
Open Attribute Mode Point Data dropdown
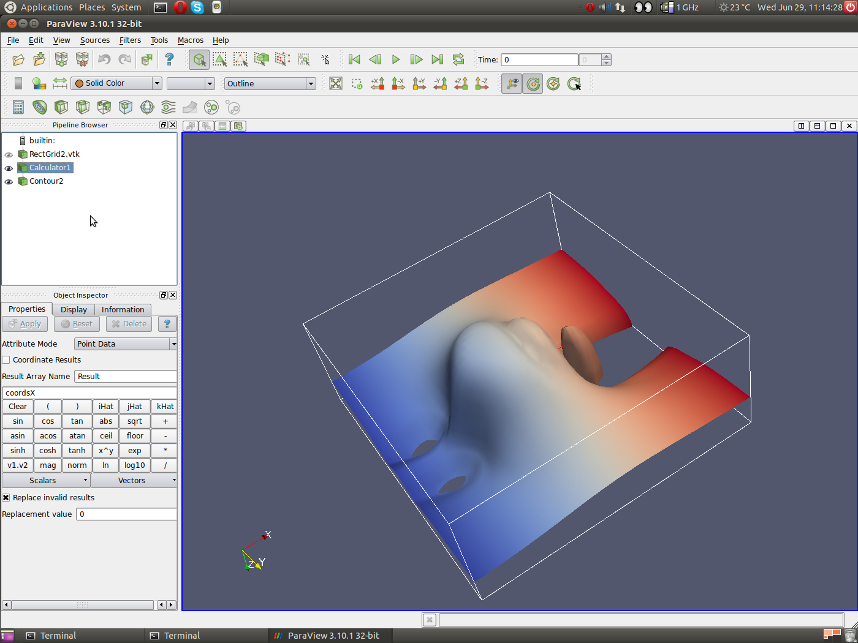(x=126, y=344)
